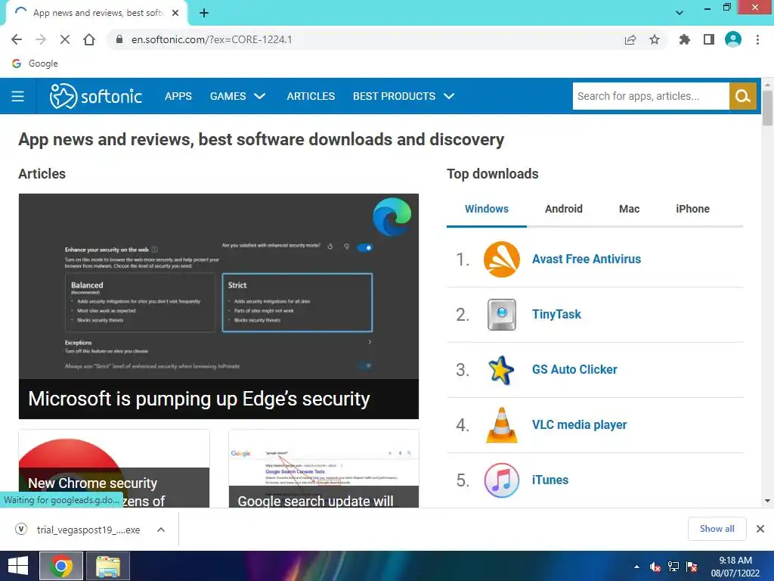Share this page using the share icon
The height and width of the screenshot is (581, 774).
coord(630,39)
